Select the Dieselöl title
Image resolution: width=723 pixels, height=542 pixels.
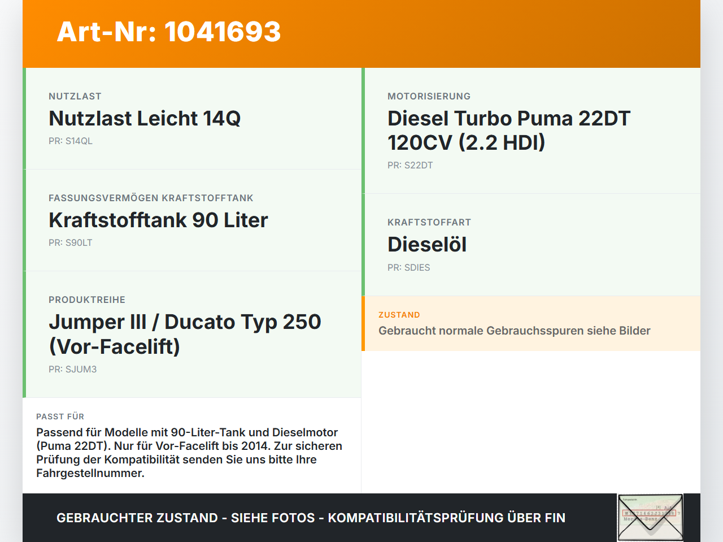pyautogui.click(x=427, y=244)
